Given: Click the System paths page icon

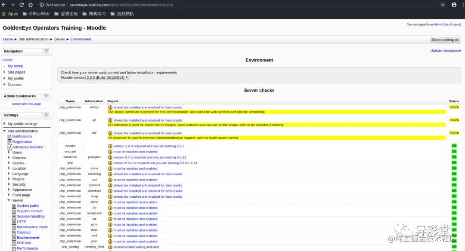Looking at the screenshot, I should tap(14, 206).
